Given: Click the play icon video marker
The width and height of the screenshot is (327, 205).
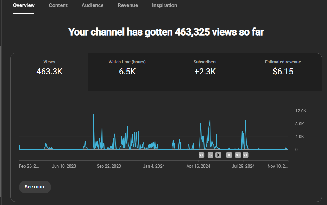Looking at the screenshot, I should (218, 155).
